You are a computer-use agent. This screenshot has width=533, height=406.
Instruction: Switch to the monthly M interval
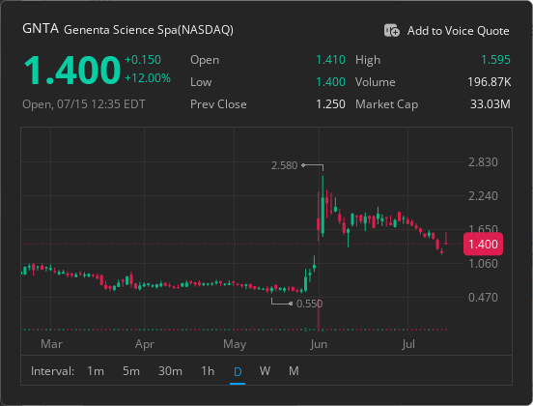tap(295, 371)
